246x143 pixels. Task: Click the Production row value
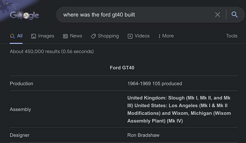pos(154,84)
